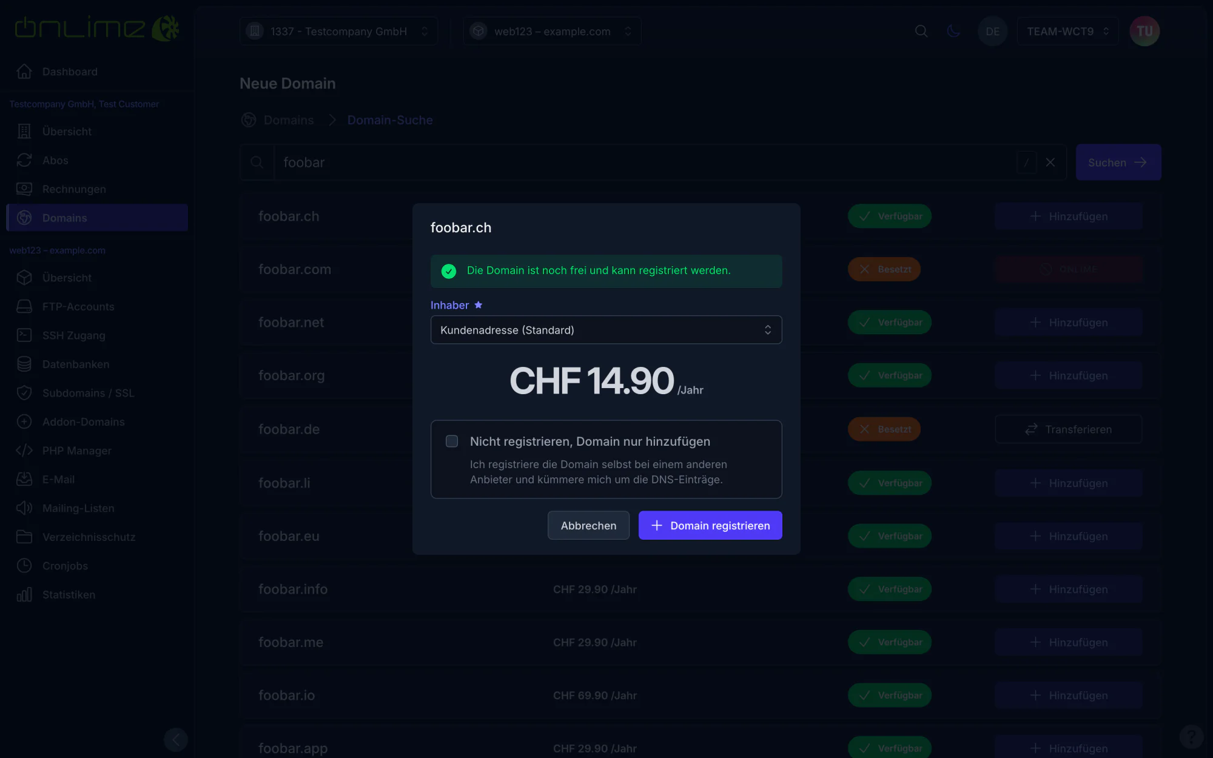Expand the 1337 - Testcompany GmbH selector
Viewport: 1213px width, 758px height.
point(338,31)
